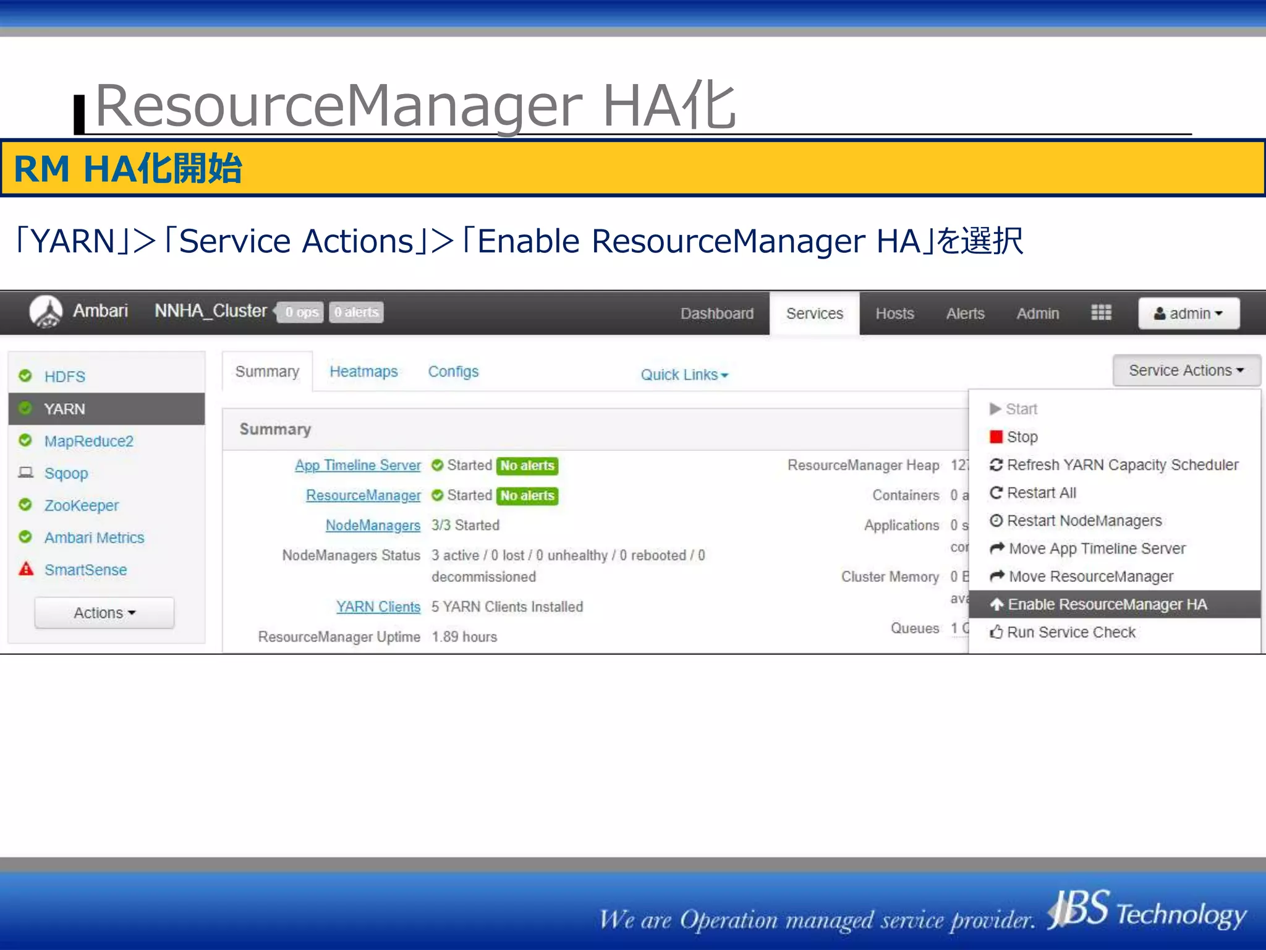Viewport: 1266px width, 950px height.
Task: Choose Stop in Service Actions menu
Action: pos(1115,437)
